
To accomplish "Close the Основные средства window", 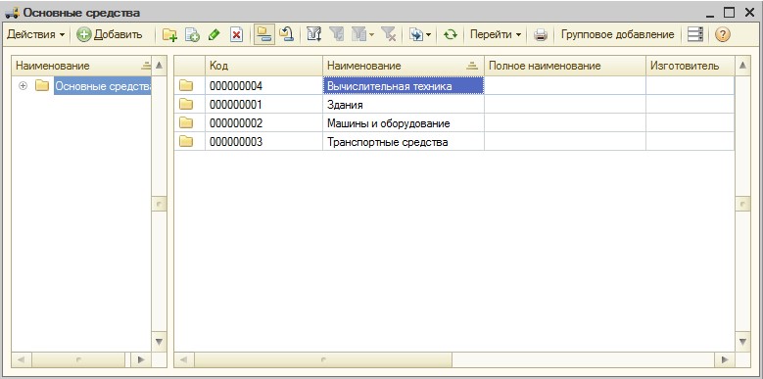I will coord(749,13).
